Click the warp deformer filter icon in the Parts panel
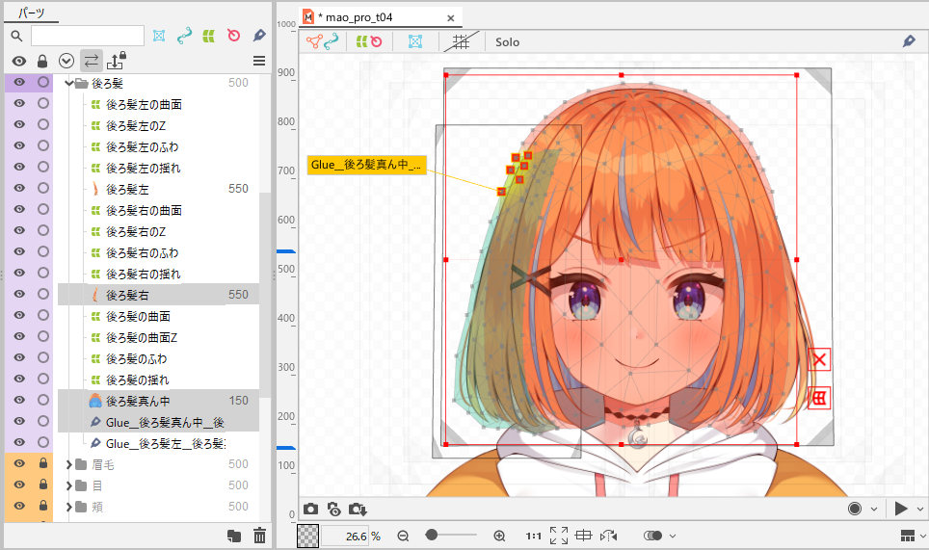This screenshot has width=929, height=550. pos(208,36)
